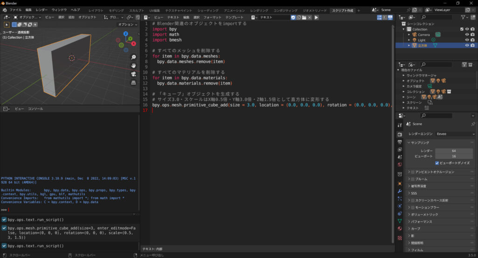Exclude Collection using its checkbox
This screenshot has height=258, width=478.
[x=462, y=29]
